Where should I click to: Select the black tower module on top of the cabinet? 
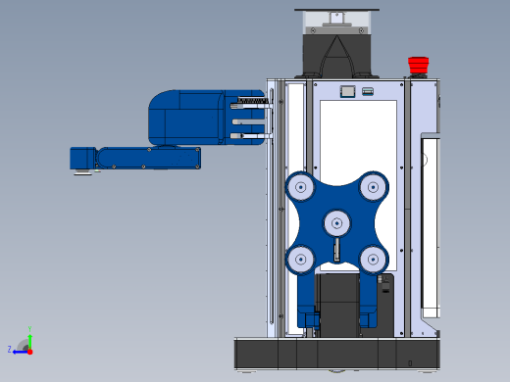click(x=336, y=56)
